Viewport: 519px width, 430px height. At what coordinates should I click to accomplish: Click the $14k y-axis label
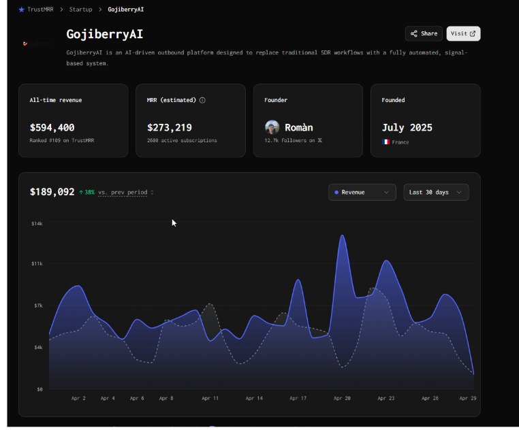37,224
